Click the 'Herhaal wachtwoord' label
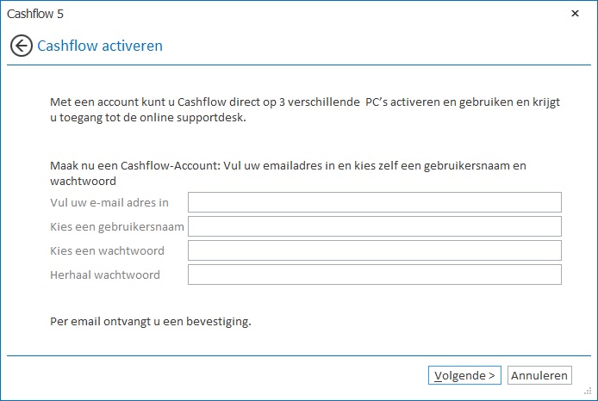The image size is (598, 401). tap(105, 275)
